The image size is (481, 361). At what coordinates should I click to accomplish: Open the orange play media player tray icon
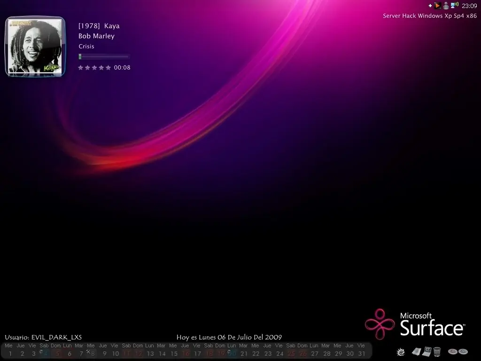click(x=438, y=6)
